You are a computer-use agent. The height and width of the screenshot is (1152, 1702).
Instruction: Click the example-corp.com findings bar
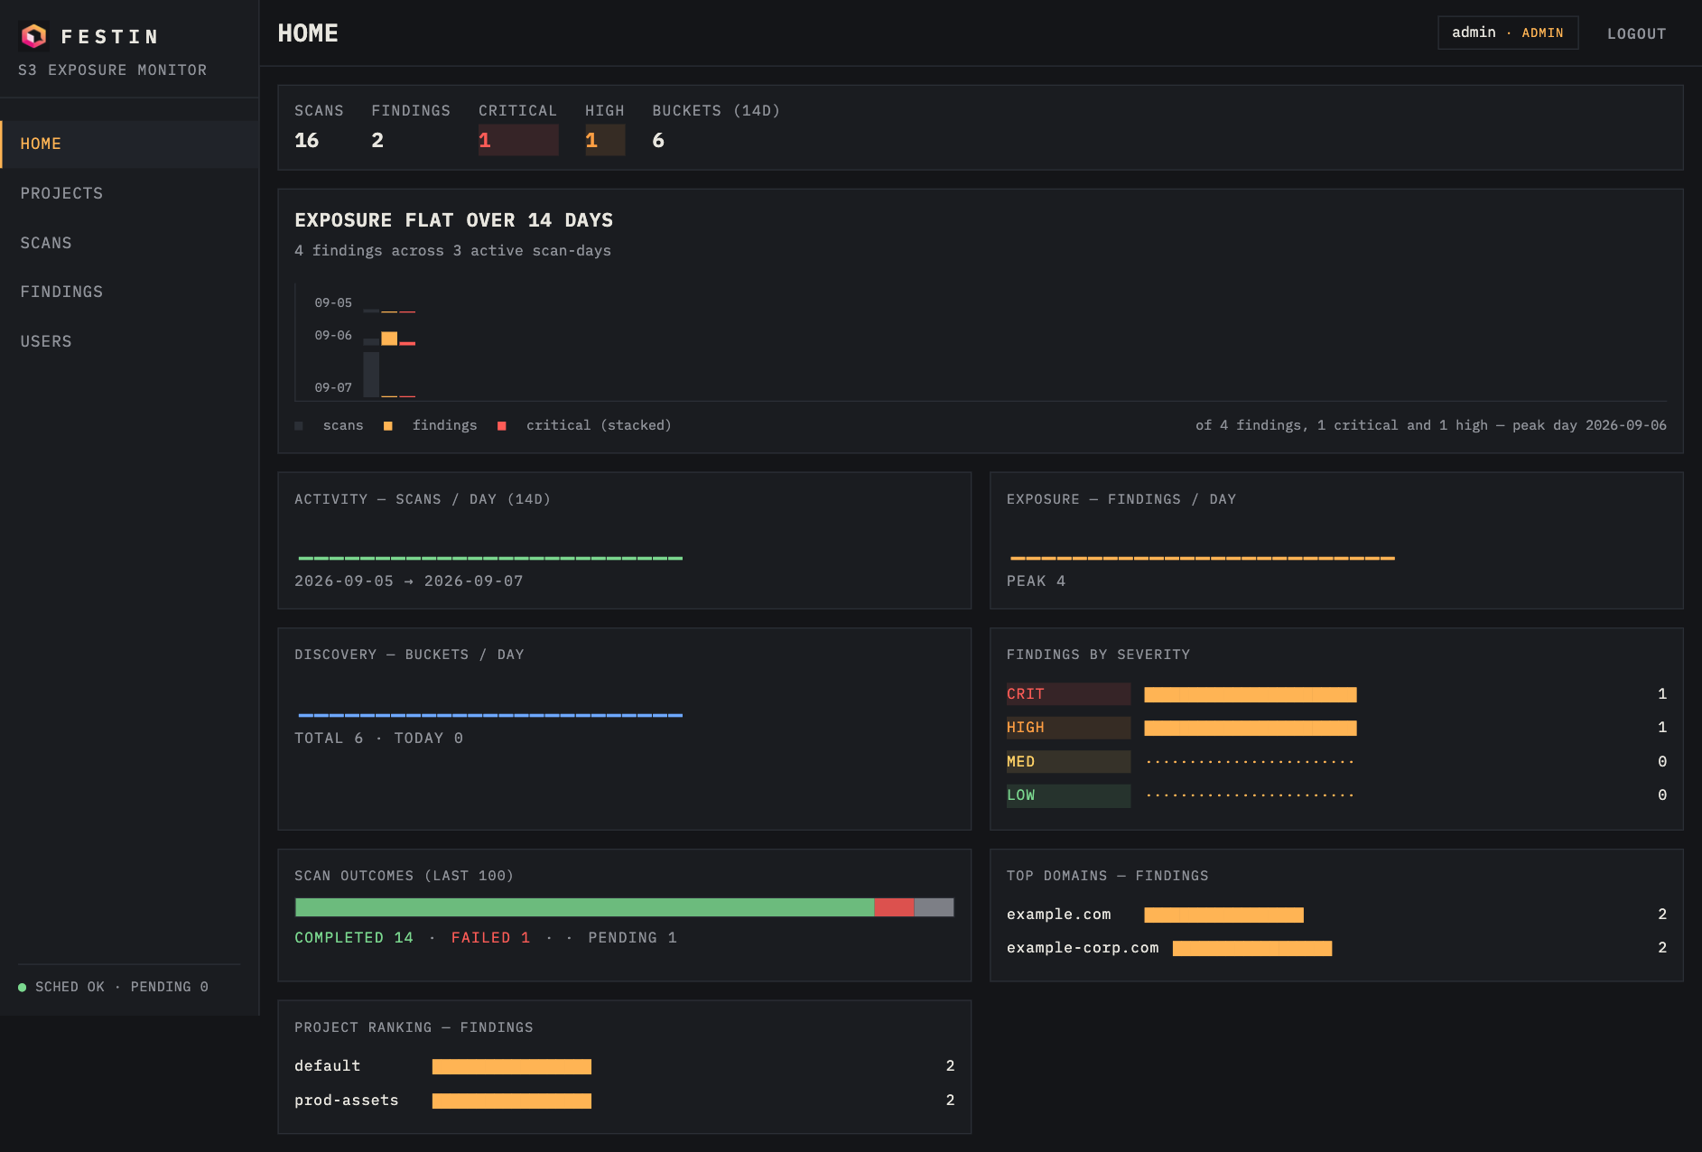click(x=1252, y=948)
